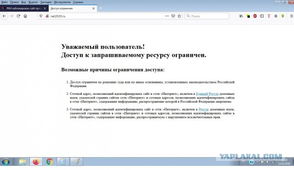
Task: Follow the 'Реестр' link in item 3
Action: pos(204,109)
